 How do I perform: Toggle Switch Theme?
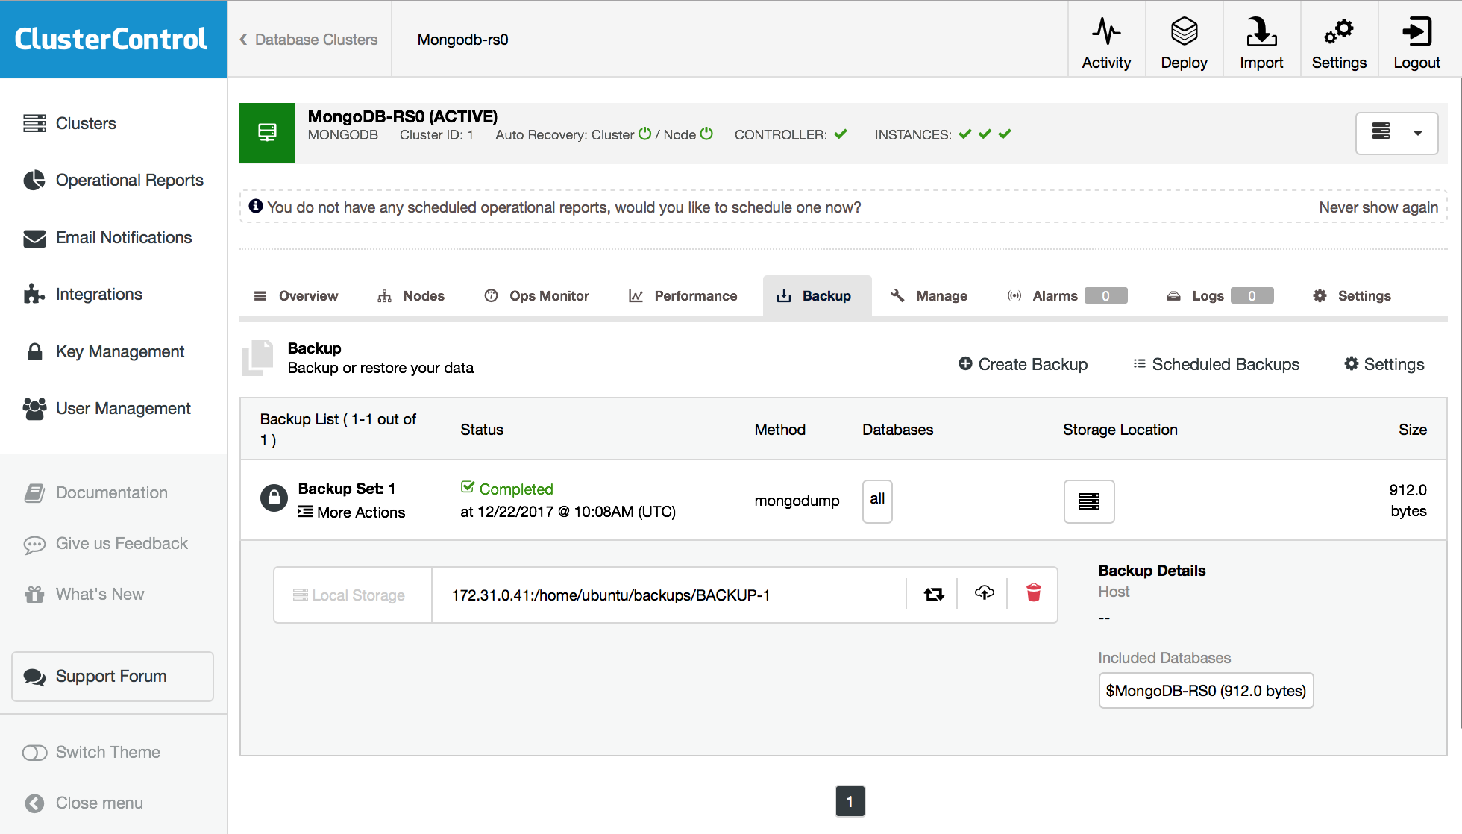click(x=91, y=752)
